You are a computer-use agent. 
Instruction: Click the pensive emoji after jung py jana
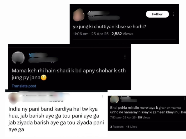click(44, 78)
